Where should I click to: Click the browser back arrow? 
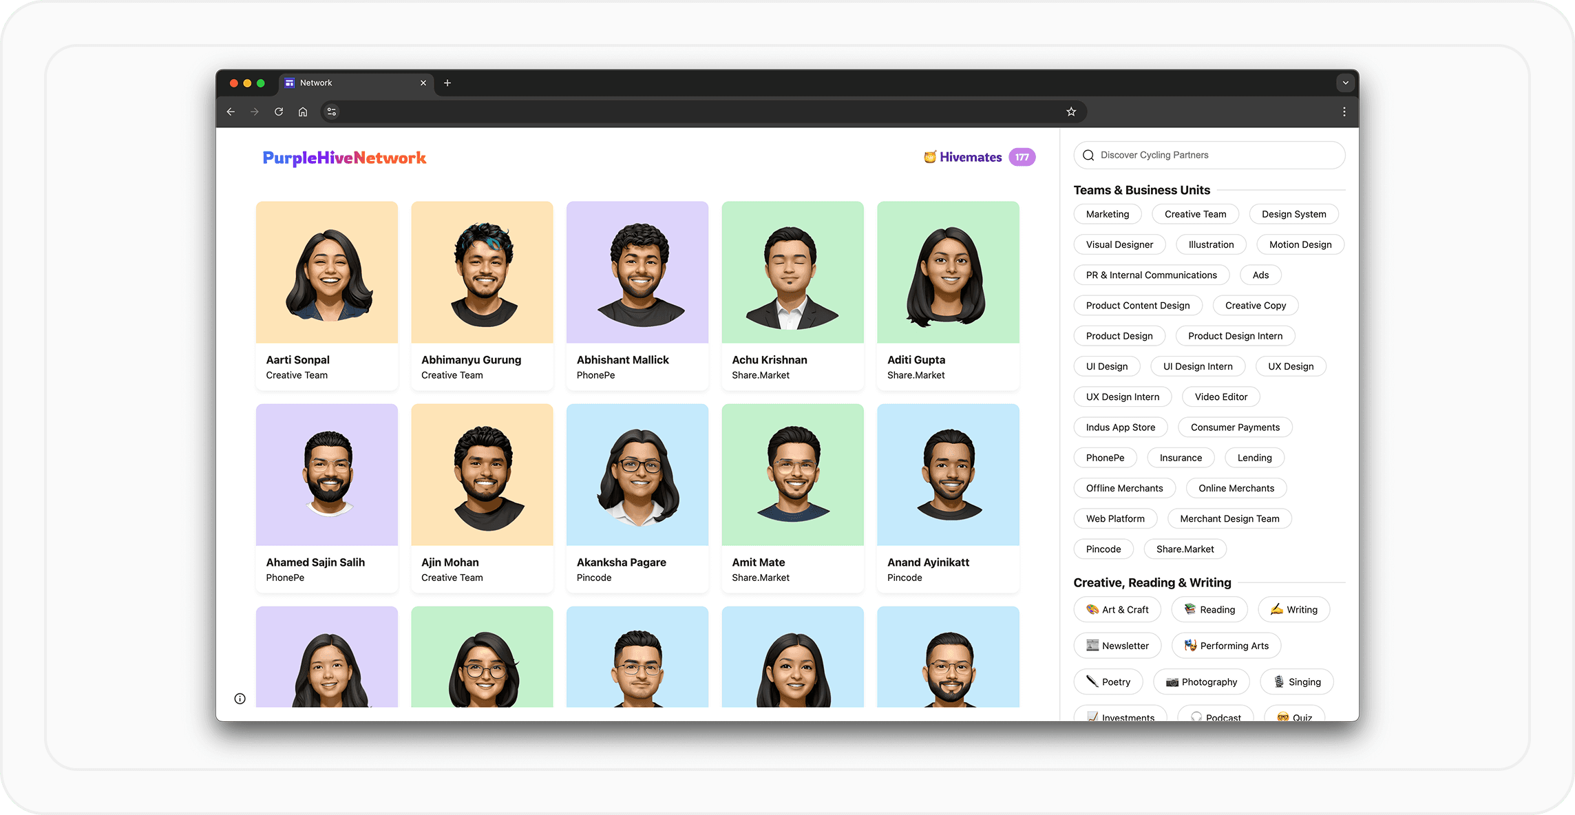click(x=231, y=112)
